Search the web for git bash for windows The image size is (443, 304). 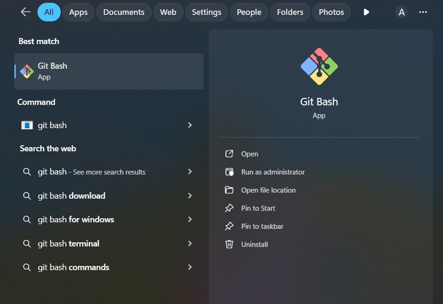coord(109,220)
